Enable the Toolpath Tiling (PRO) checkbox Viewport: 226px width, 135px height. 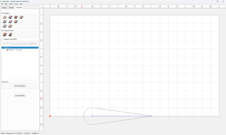point(2,39)
